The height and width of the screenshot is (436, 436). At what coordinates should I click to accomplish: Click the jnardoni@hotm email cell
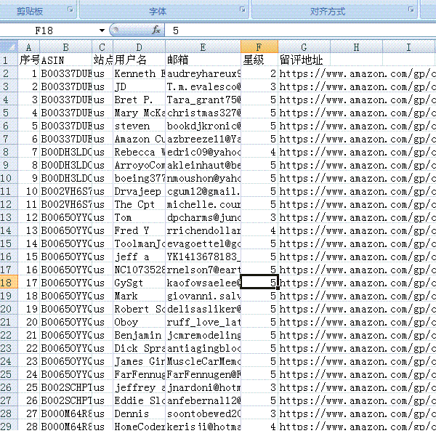tap(203, 387)
